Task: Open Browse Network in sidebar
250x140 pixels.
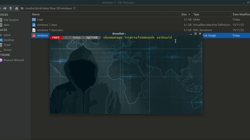Action: tap(14, 60)
